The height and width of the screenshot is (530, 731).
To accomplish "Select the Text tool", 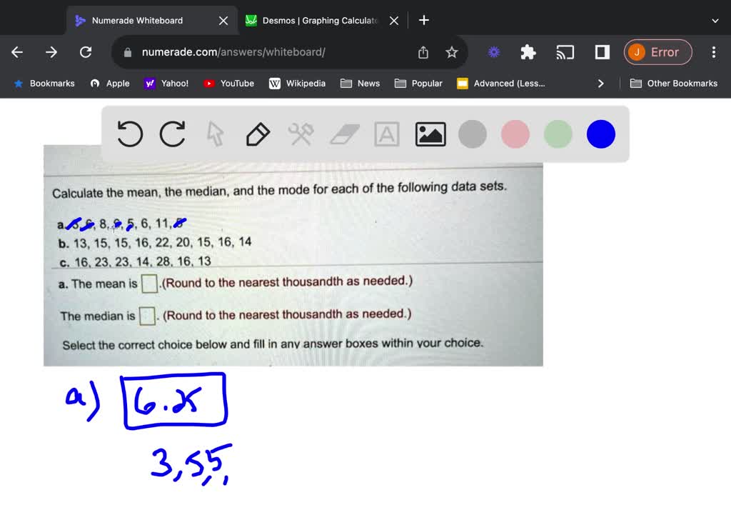I will coord(386,134).
